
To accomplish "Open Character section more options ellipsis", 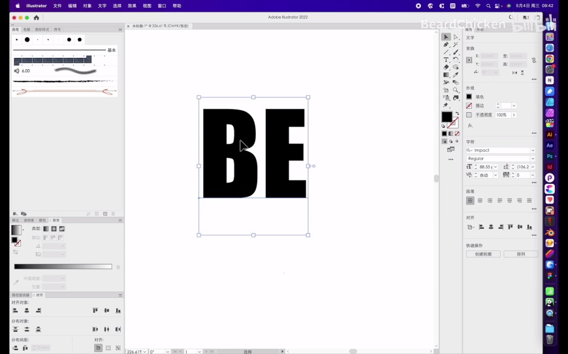I will (534, 183).
